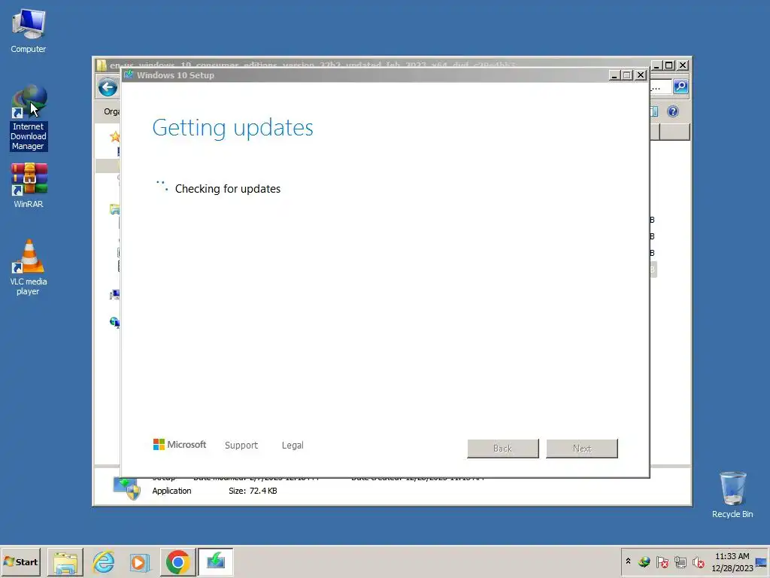Screen dimensions: 770x578
Task: Click the Microsoft logo in Setup
Action: (180, 444)
